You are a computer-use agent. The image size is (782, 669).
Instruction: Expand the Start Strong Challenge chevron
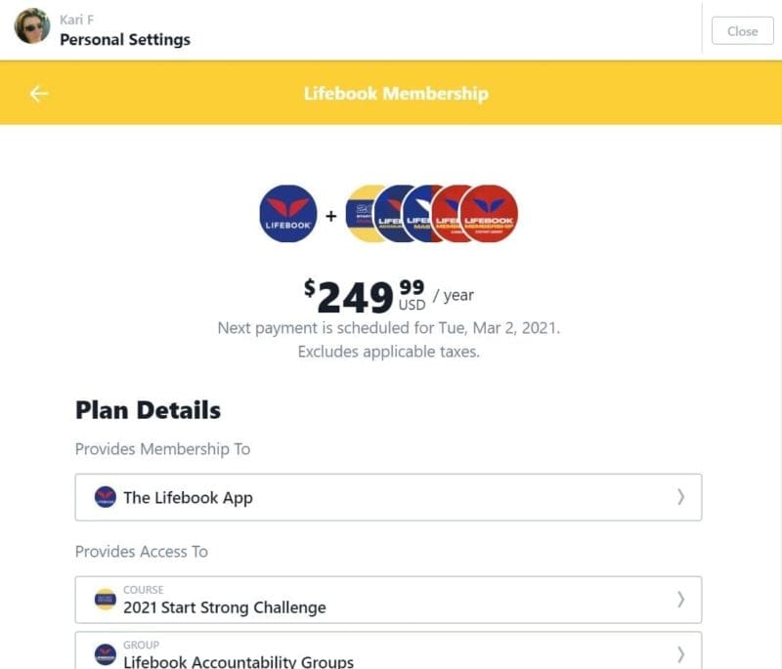(680, 600)
